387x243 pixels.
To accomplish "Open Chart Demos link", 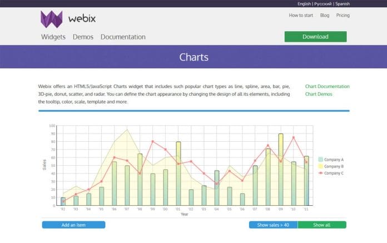I will click(319, 94).
